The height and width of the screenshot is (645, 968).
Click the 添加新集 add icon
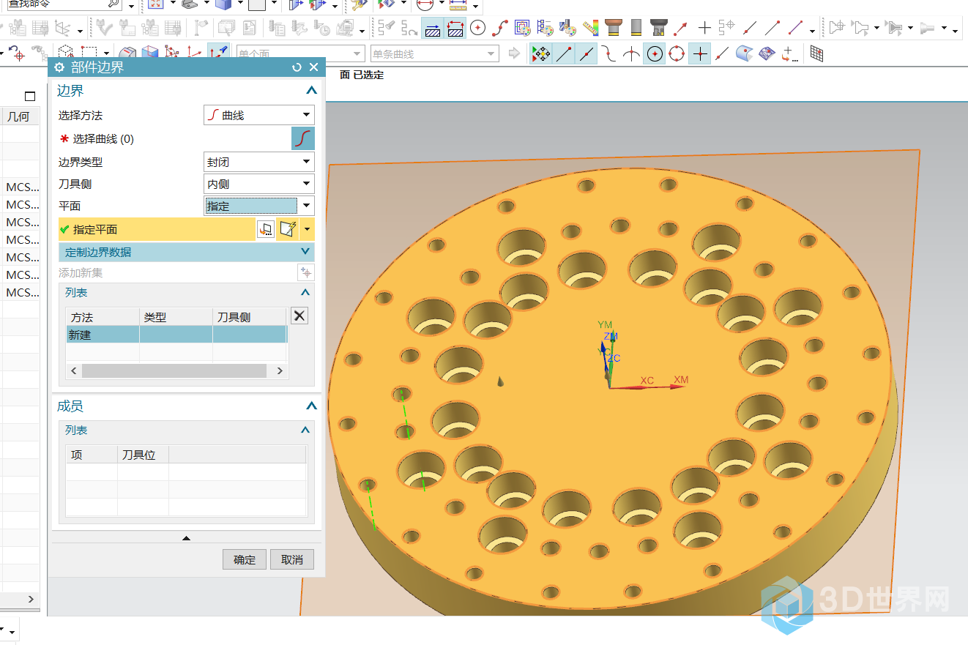coord(306,273)
